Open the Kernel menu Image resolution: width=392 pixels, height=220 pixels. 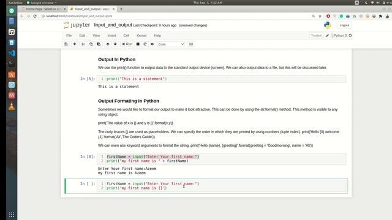point(141,35)
